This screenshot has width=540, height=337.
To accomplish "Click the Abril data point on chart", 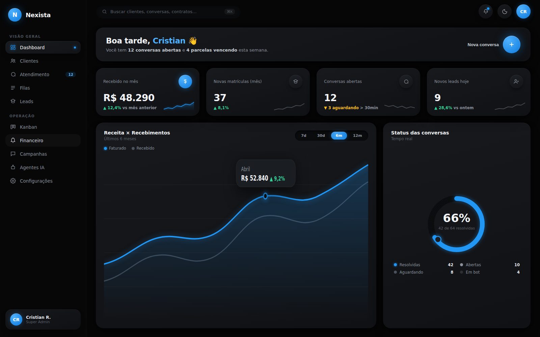I will [x=265, y=196].
